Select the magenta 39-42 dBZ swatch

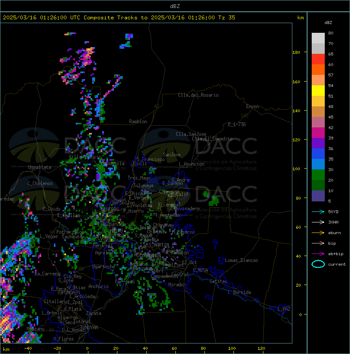pos(318,133)
